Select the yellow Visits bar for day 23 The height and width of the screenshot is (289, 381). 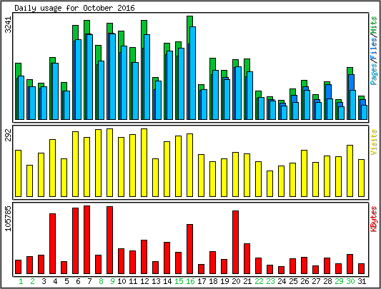tap(269, 183)
